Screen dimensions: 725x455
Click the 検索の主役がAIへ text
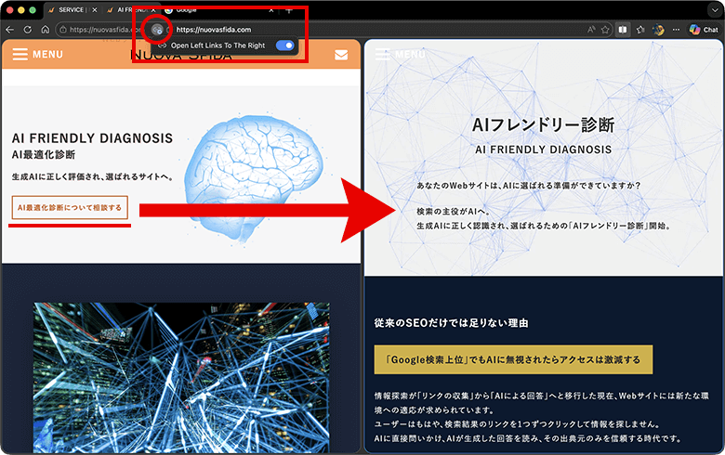click(x=454, y=212)
